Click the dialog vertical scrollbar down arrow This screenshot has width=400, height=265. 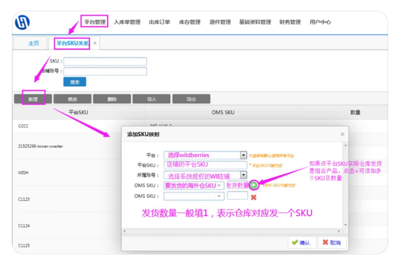point(345,225)
